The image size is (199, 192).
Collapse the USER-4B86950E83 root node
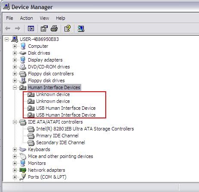(6, 39)
